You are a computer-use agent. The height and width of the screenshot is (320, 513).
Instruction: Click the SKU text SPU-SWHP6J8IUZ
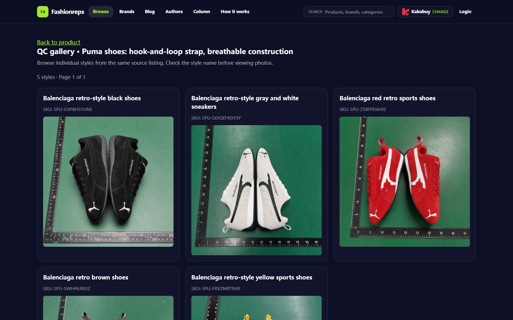67,289
